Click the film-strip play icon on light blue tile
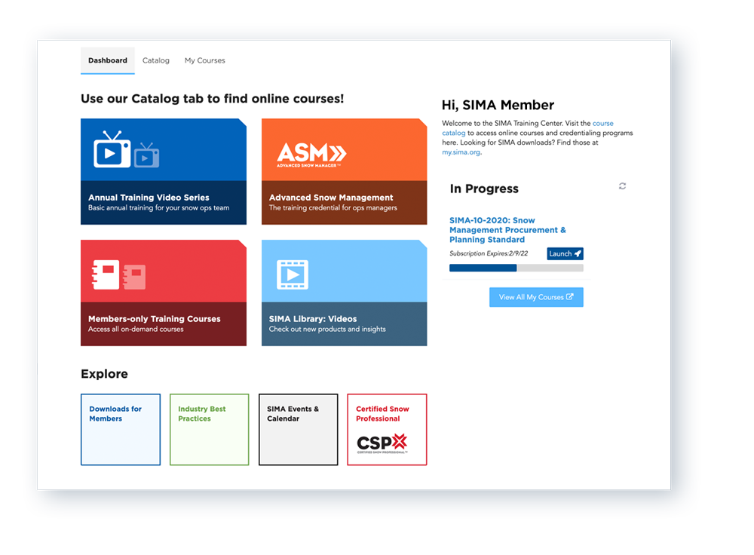This screenshot has width=754, height=555. click(x=293, y=274)
